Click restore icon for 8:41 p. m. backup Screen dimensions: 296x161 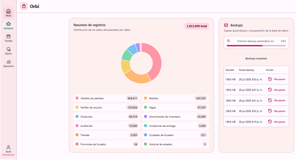(270, 100)
